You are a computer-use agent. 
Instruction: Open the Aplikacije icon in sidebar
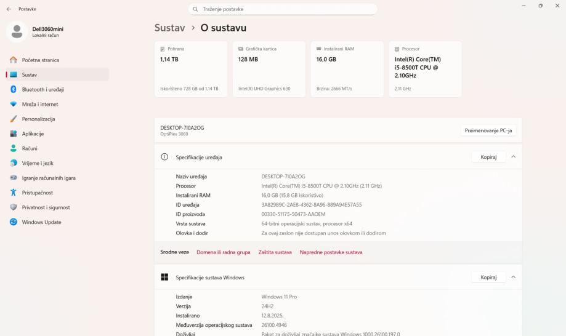pyautogui.click(x=14, y=134)
